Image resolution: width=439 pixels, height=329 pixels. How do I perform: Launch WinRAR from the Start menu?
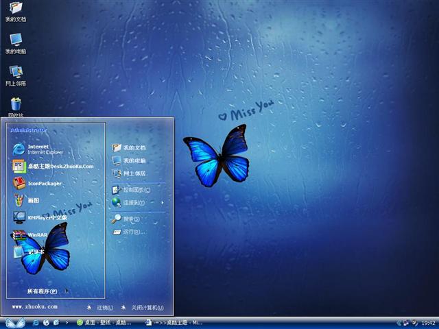tap(29, 235)
